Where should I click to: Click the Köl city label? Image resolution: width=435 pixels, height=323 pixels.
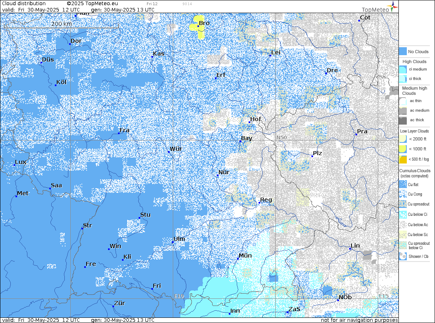[x=61, y=82]
